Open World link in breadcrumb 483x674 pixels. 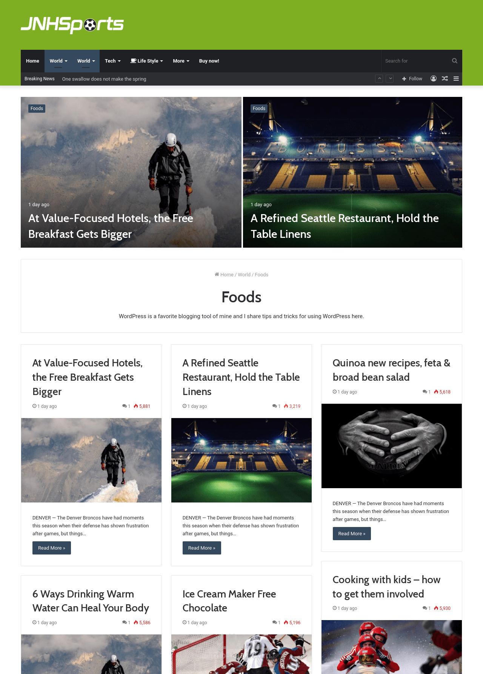(244, 274)
